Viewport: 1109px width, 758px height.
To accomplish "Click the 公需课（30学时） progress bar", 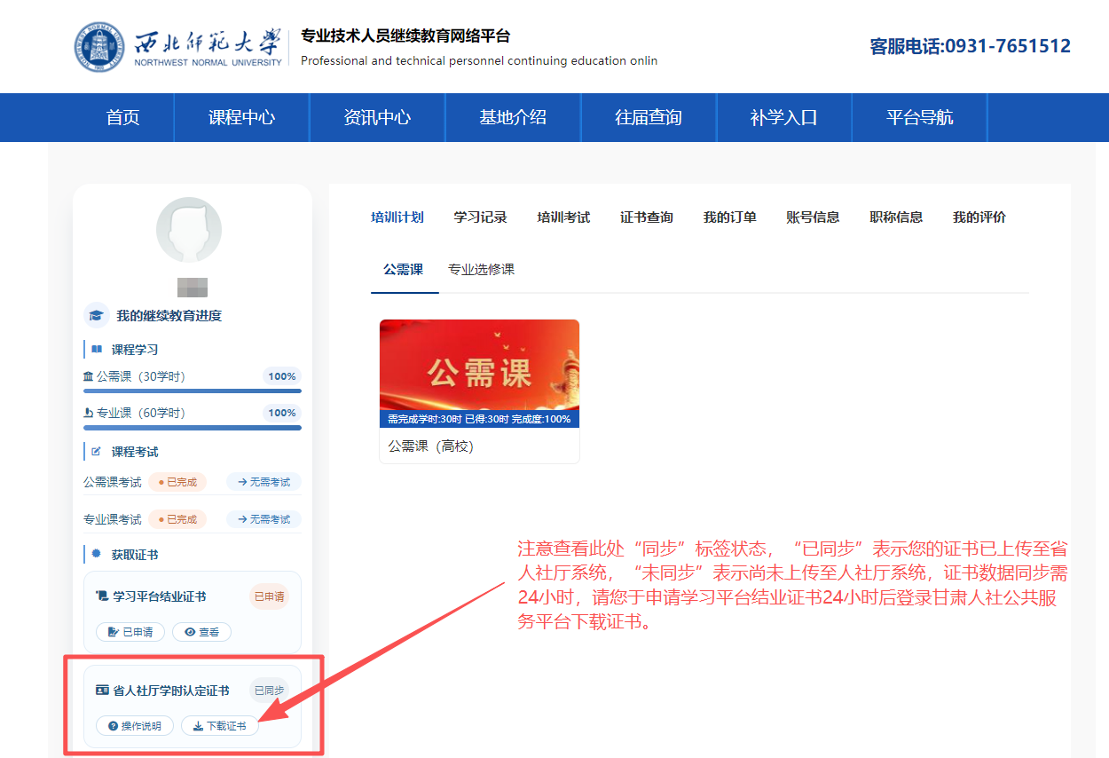I will click(x=193, y=391).
